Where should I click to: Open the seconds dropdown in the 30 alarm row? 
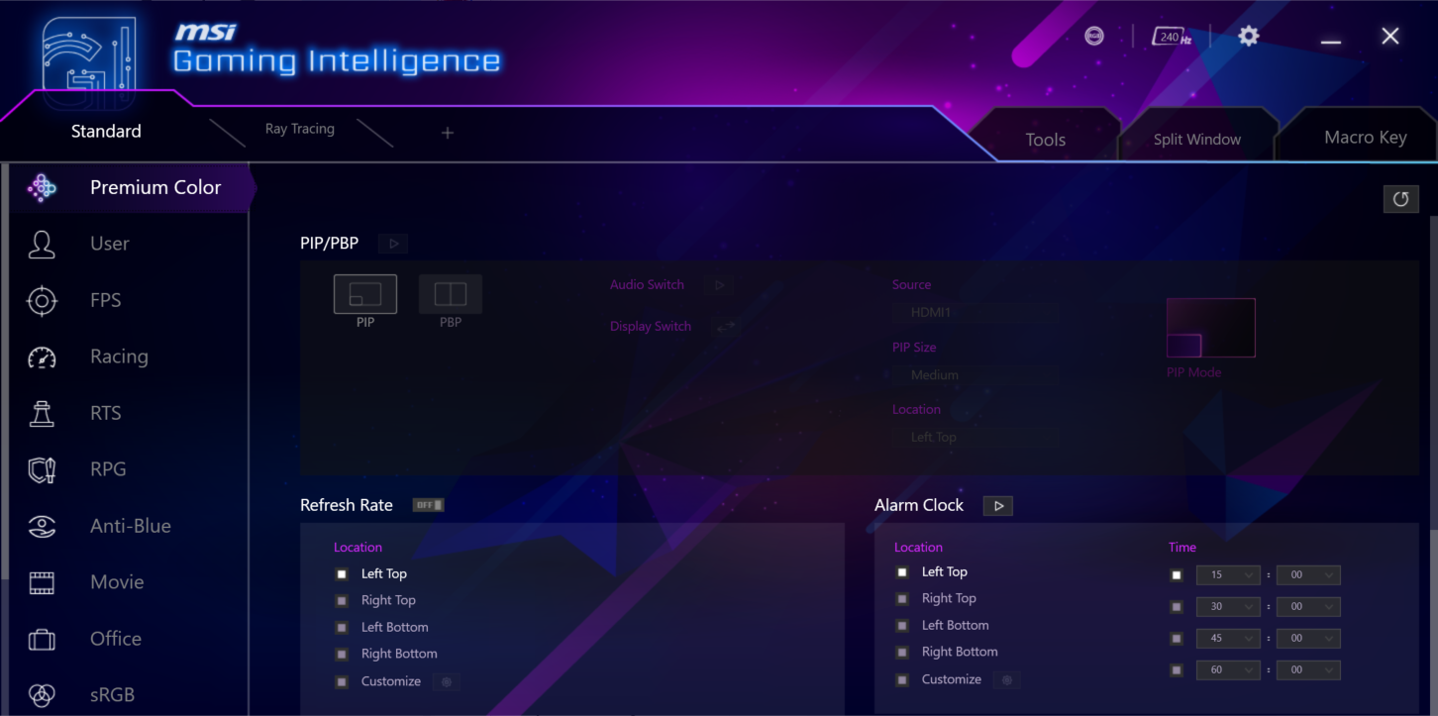coord(1308,607)
